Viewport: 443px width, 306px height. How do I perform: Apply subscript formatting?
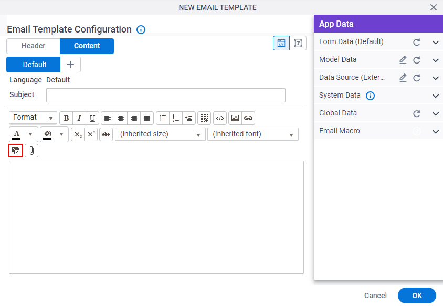coord(78,134)
